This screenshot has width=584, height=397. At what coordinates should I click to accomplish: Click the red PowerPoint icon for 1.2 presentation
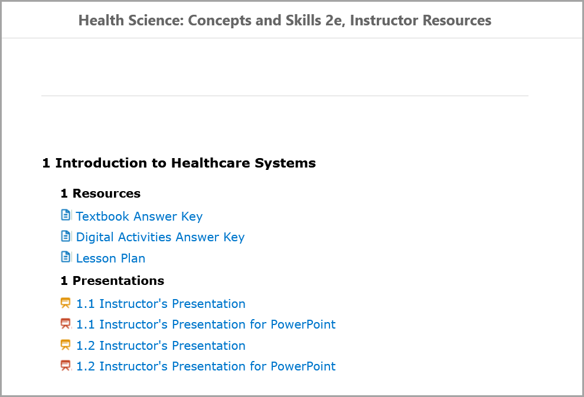click(66, 366)
